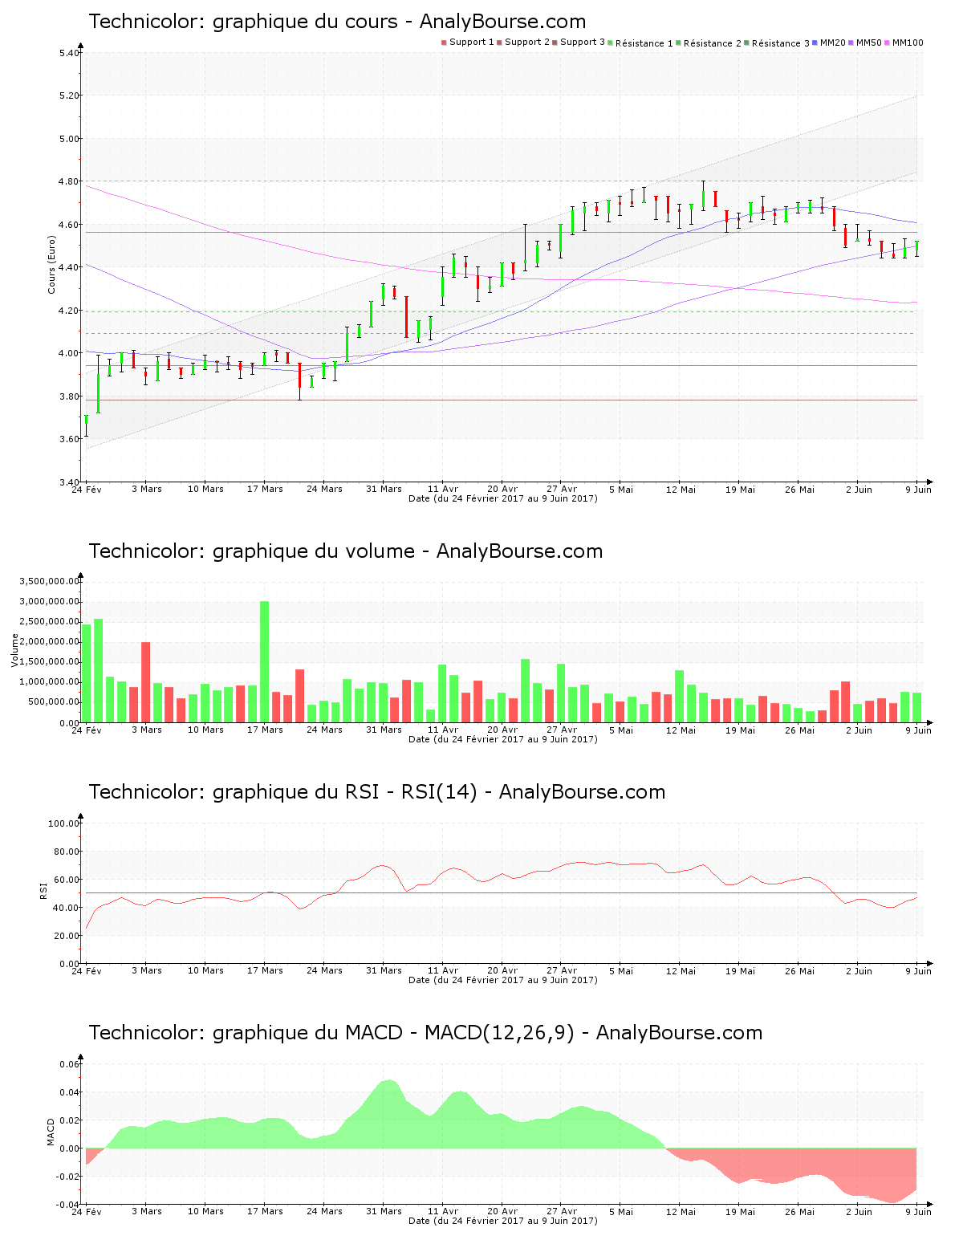
Task: Click '12 Mai' date on volume chart
Action: pos(681,730)
